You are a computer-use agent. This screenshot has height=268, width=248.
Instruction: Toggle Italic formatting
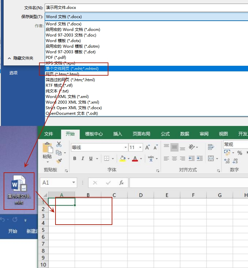tap(83, 158)
